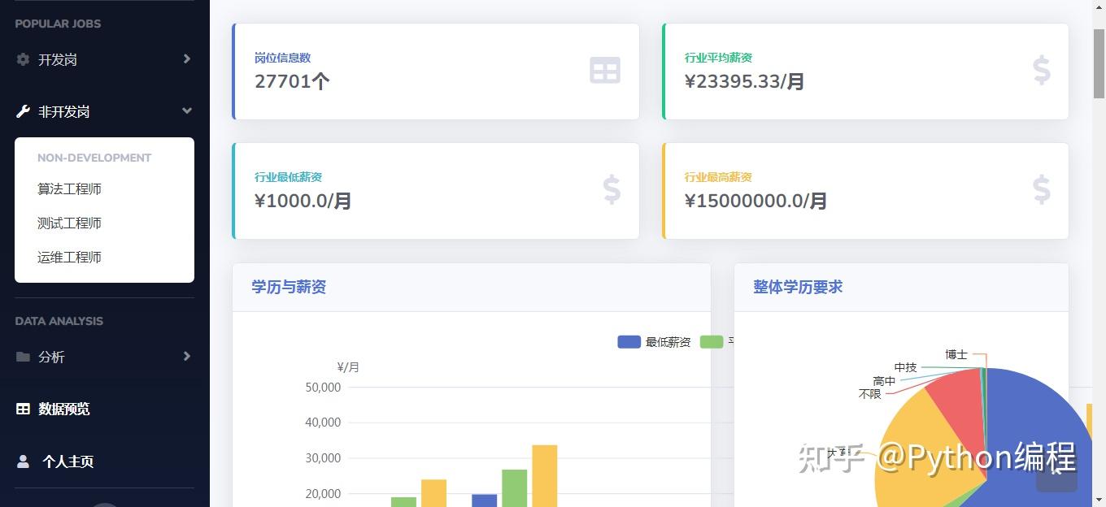Toggle the green legend swatch in chart

point(712,342)
